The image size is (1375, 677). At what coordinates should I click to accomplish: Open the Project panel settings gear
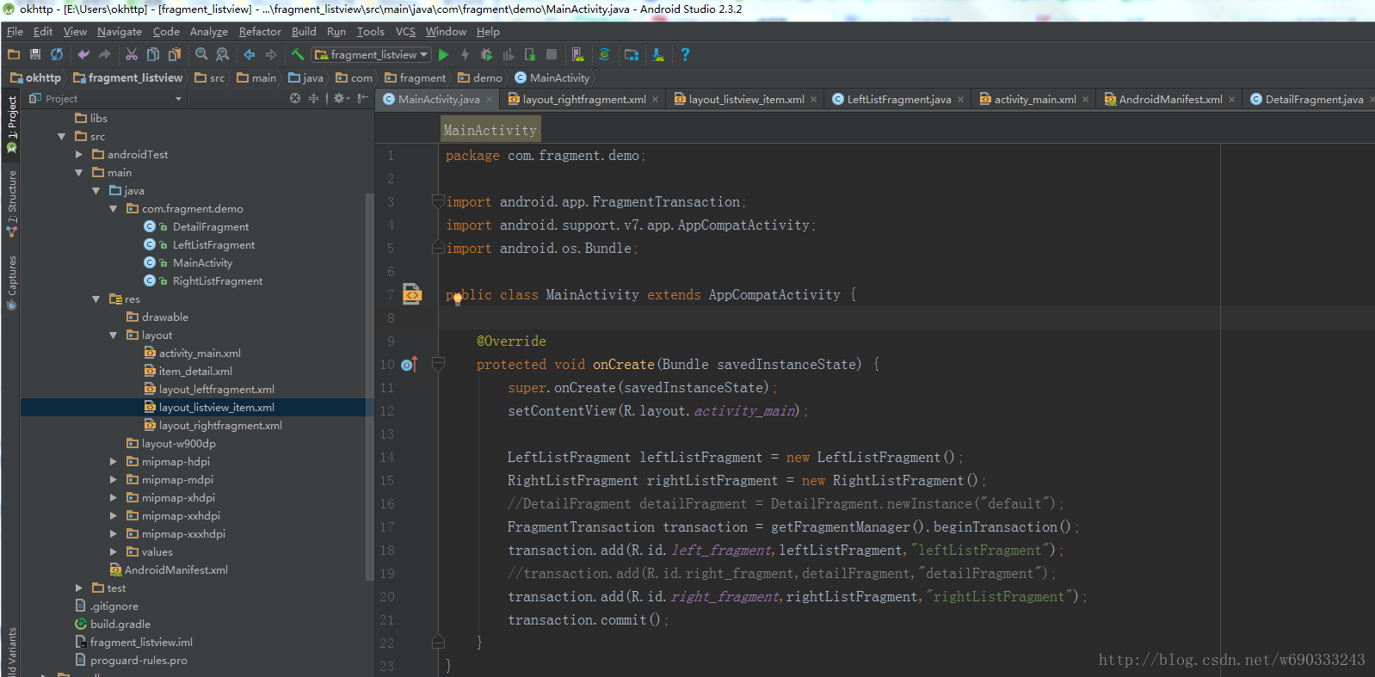341,99
